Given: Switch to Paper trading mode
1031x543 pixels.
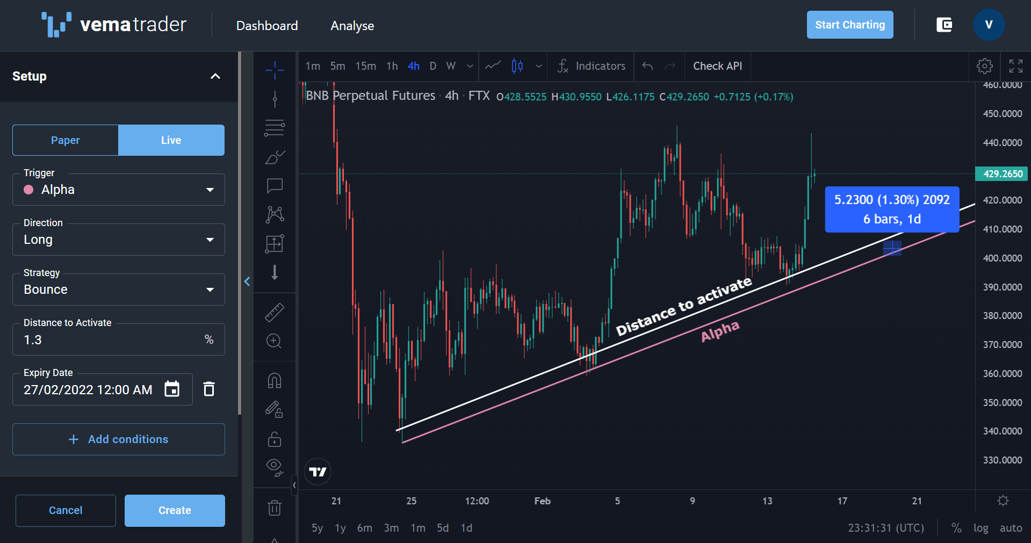Looking at the screenshot, I should pos(66,140).
